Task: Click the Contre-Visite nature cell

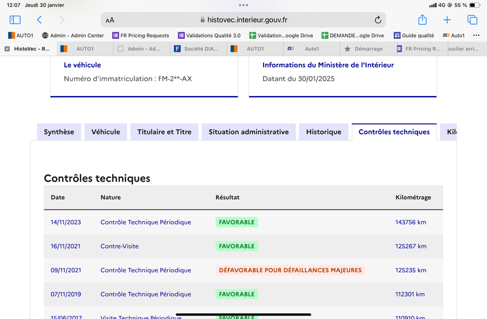Action: pyautogui.click(x=119, y=246)
